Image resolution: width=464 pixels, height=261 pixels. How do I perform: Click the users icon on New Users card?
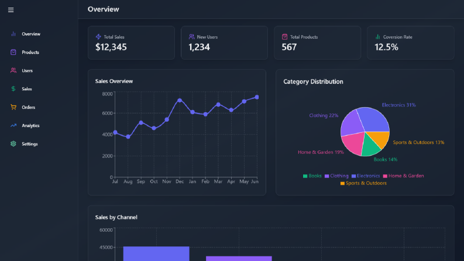[x=191, y=37]
